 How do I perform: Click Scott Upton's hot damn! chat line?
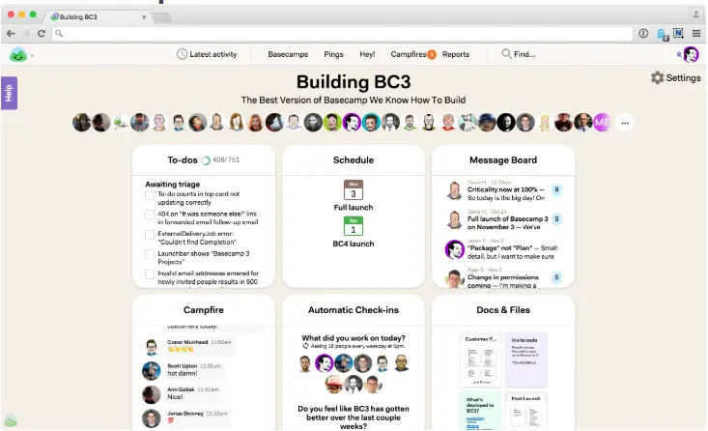click(182, 374)
